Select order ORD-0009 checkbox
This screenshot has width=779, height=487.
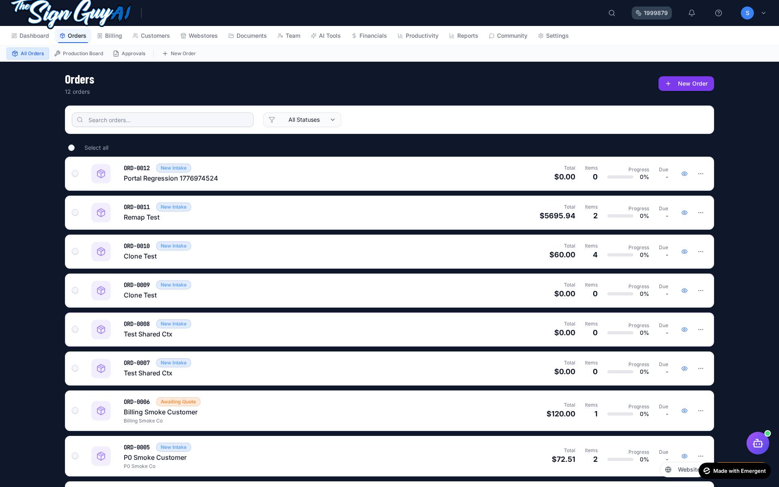point(75,291)
